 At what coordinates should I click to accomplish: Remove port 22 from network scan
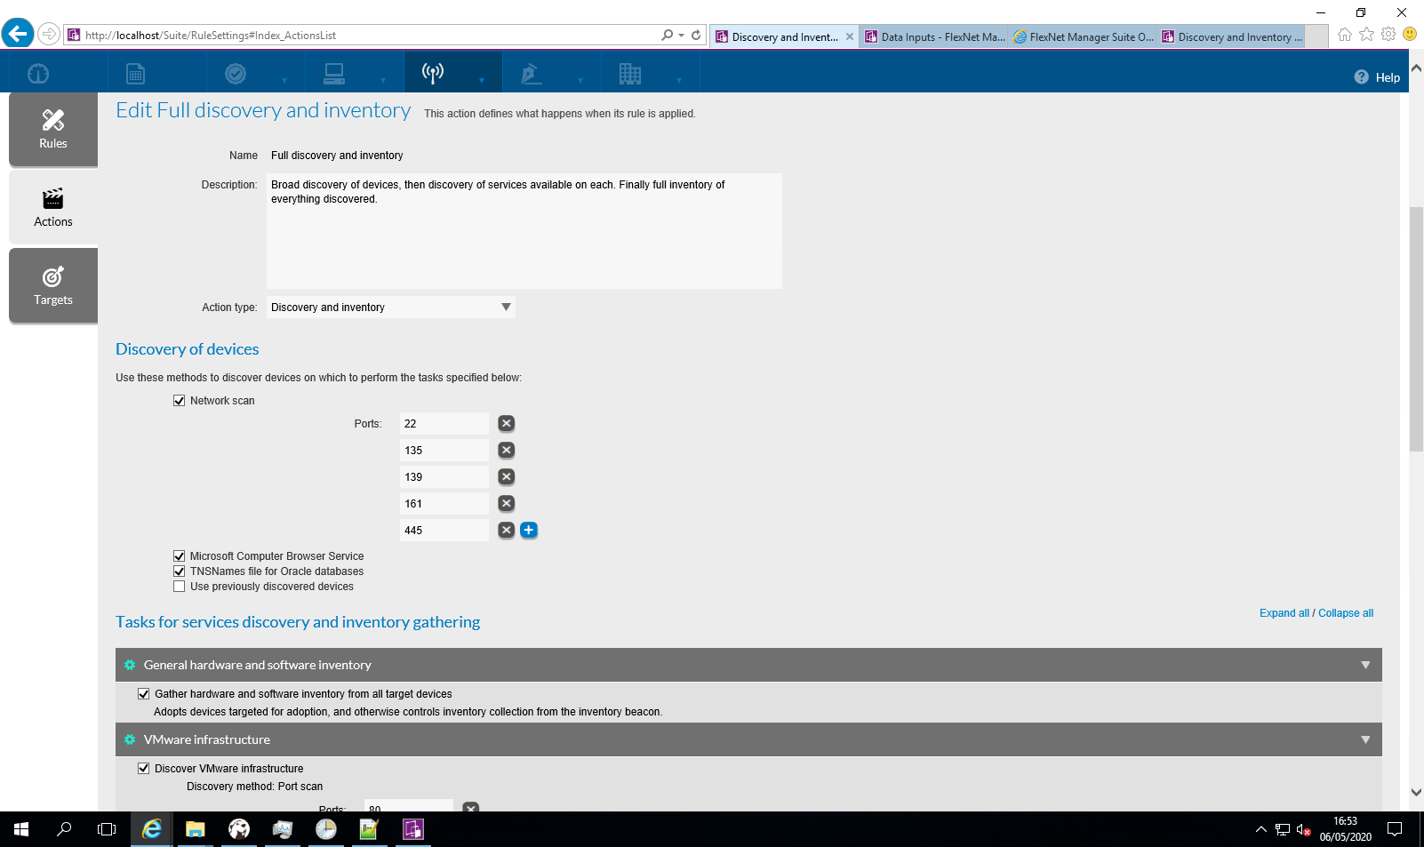tap(506, 424)
